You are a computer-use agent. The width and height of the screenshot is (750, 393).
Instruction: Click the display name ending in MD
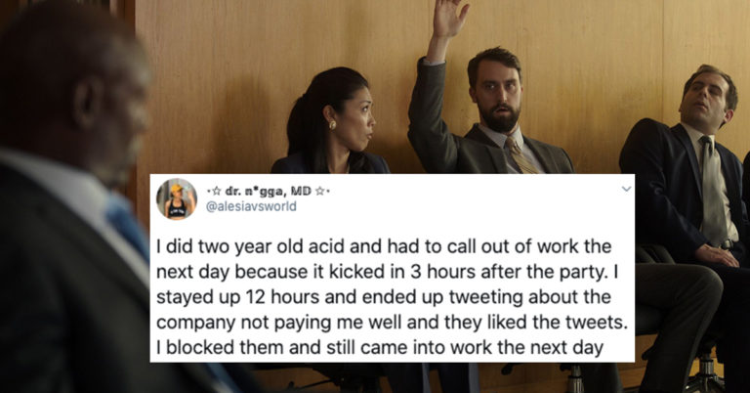(x=268, y=192)
